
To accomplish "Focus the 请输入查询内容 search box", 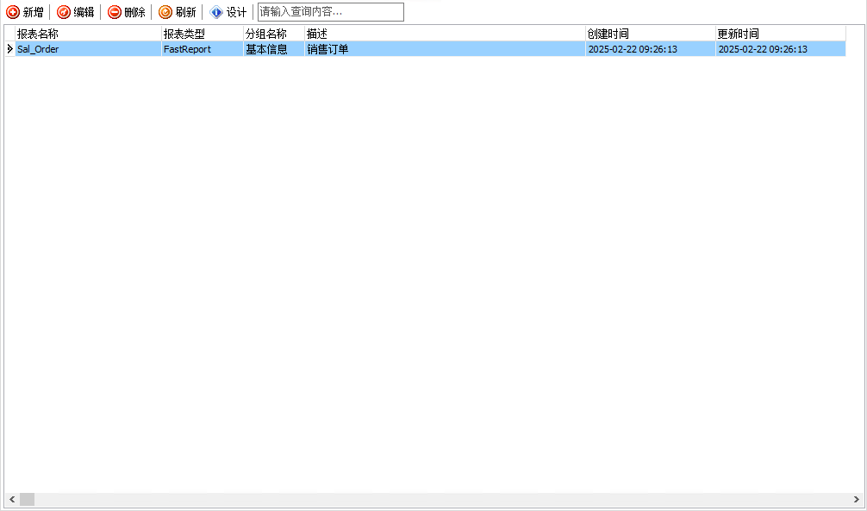I will [x=331, y=12].
